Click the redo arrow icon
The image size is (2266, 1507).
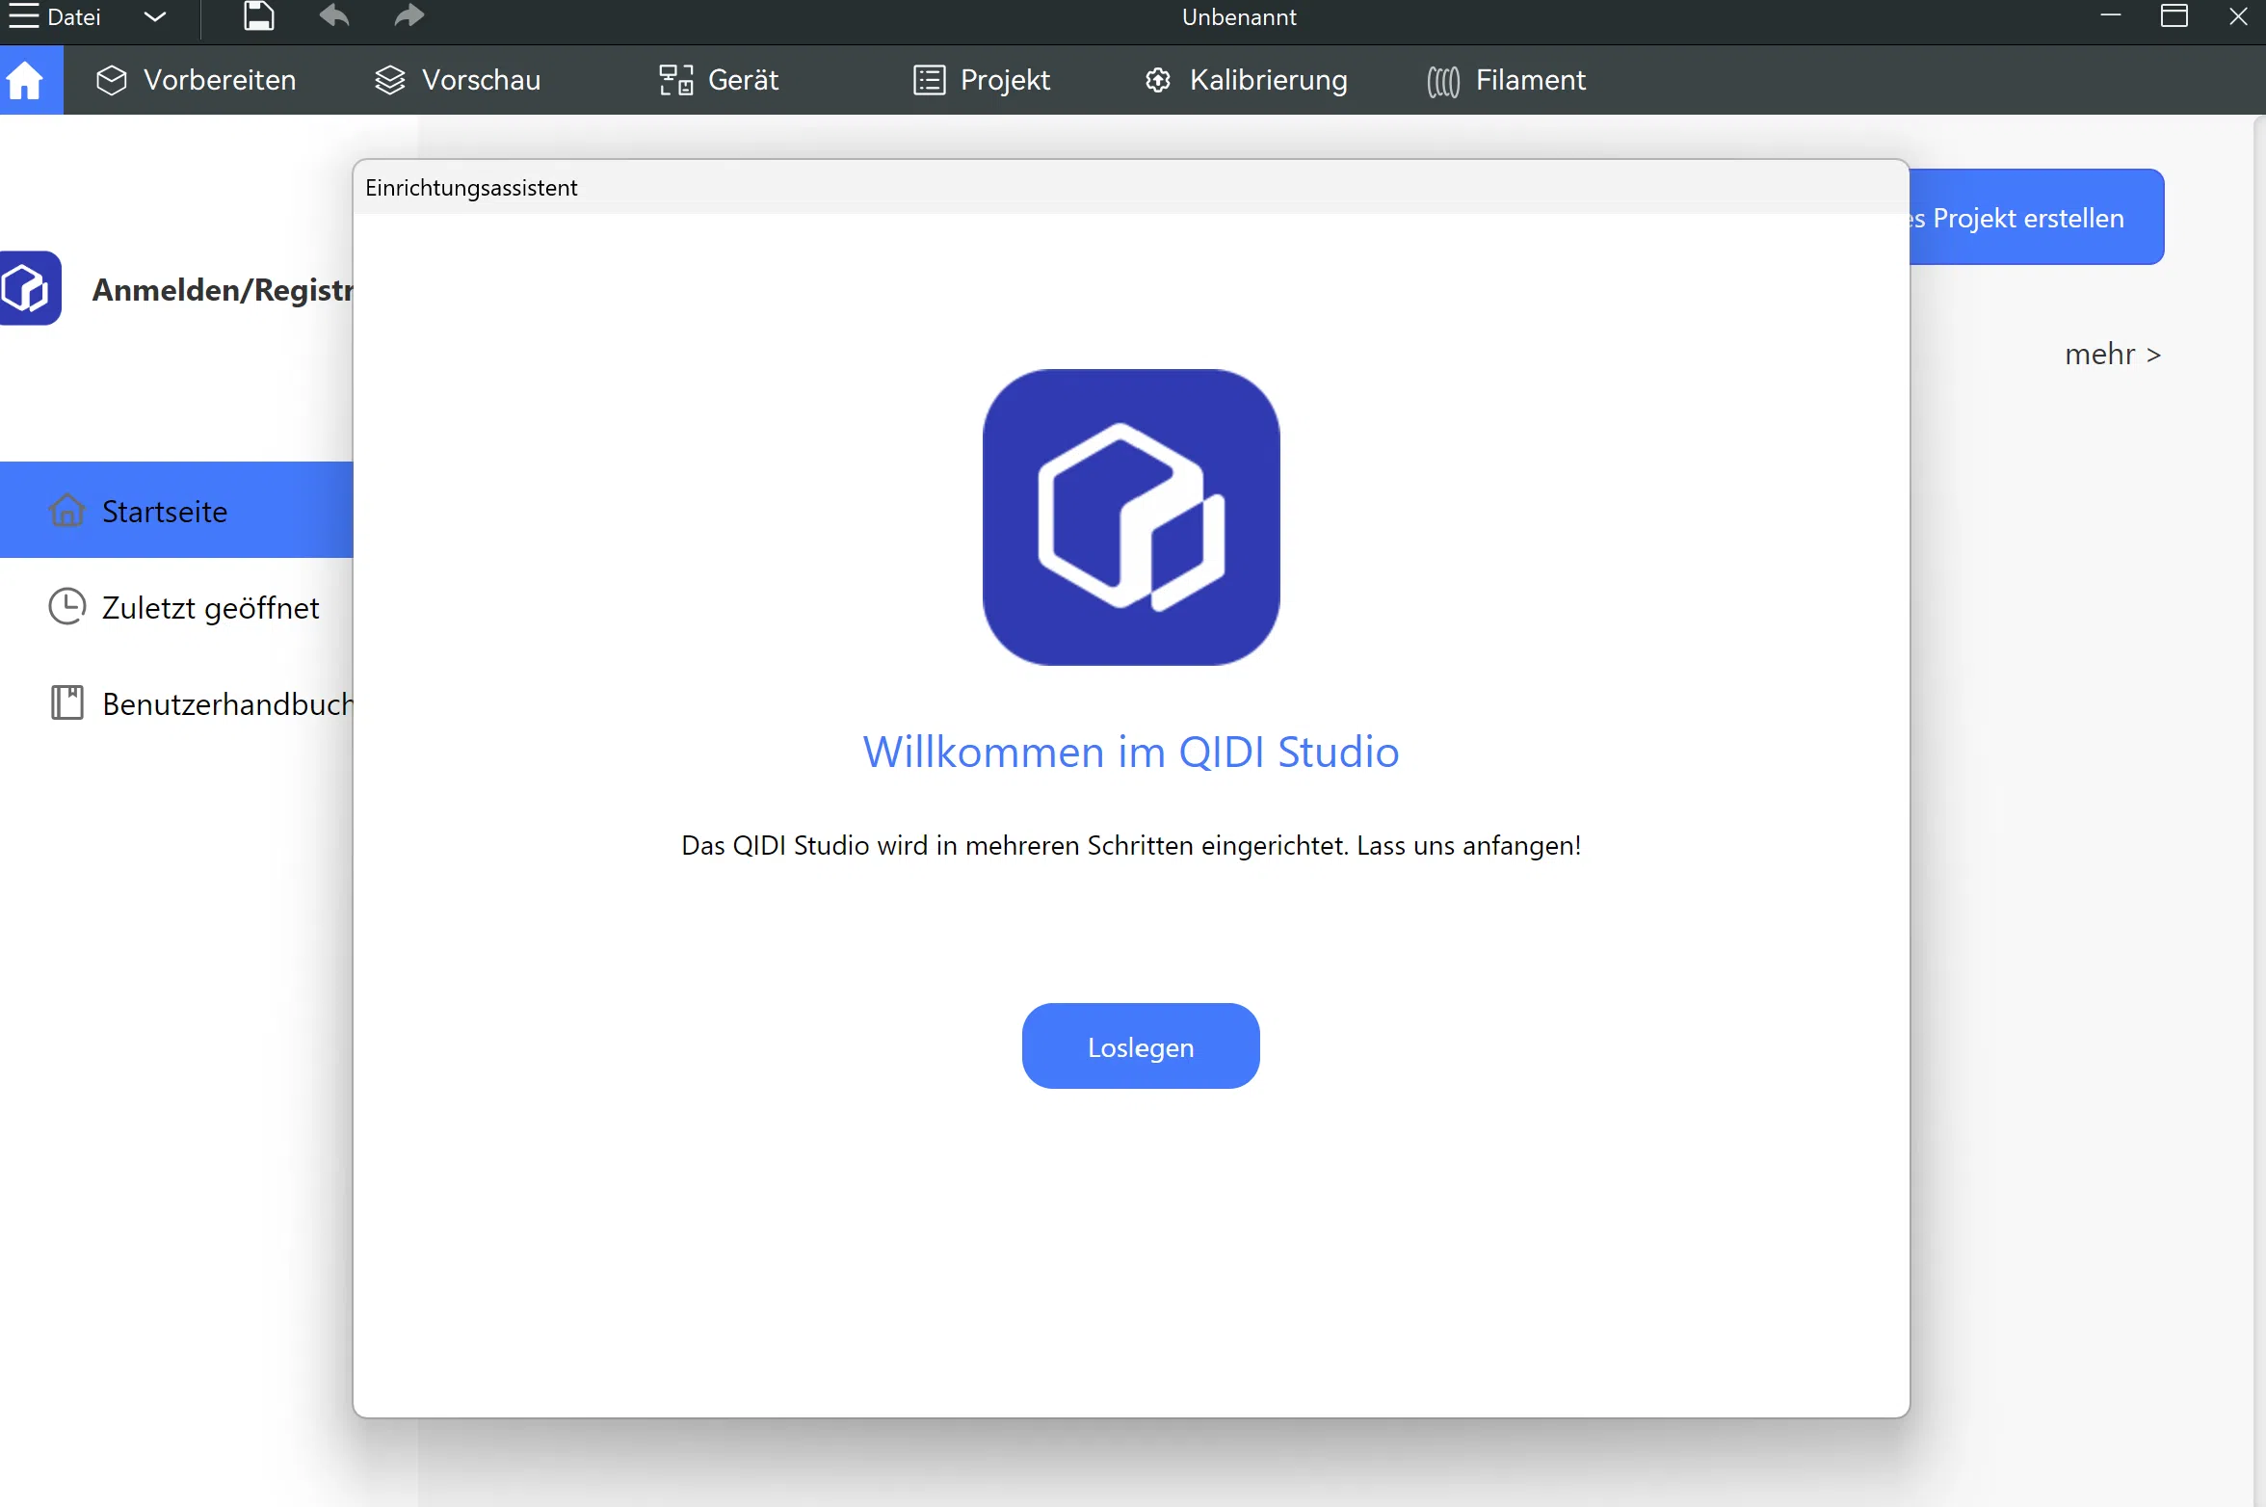(408, 15)
